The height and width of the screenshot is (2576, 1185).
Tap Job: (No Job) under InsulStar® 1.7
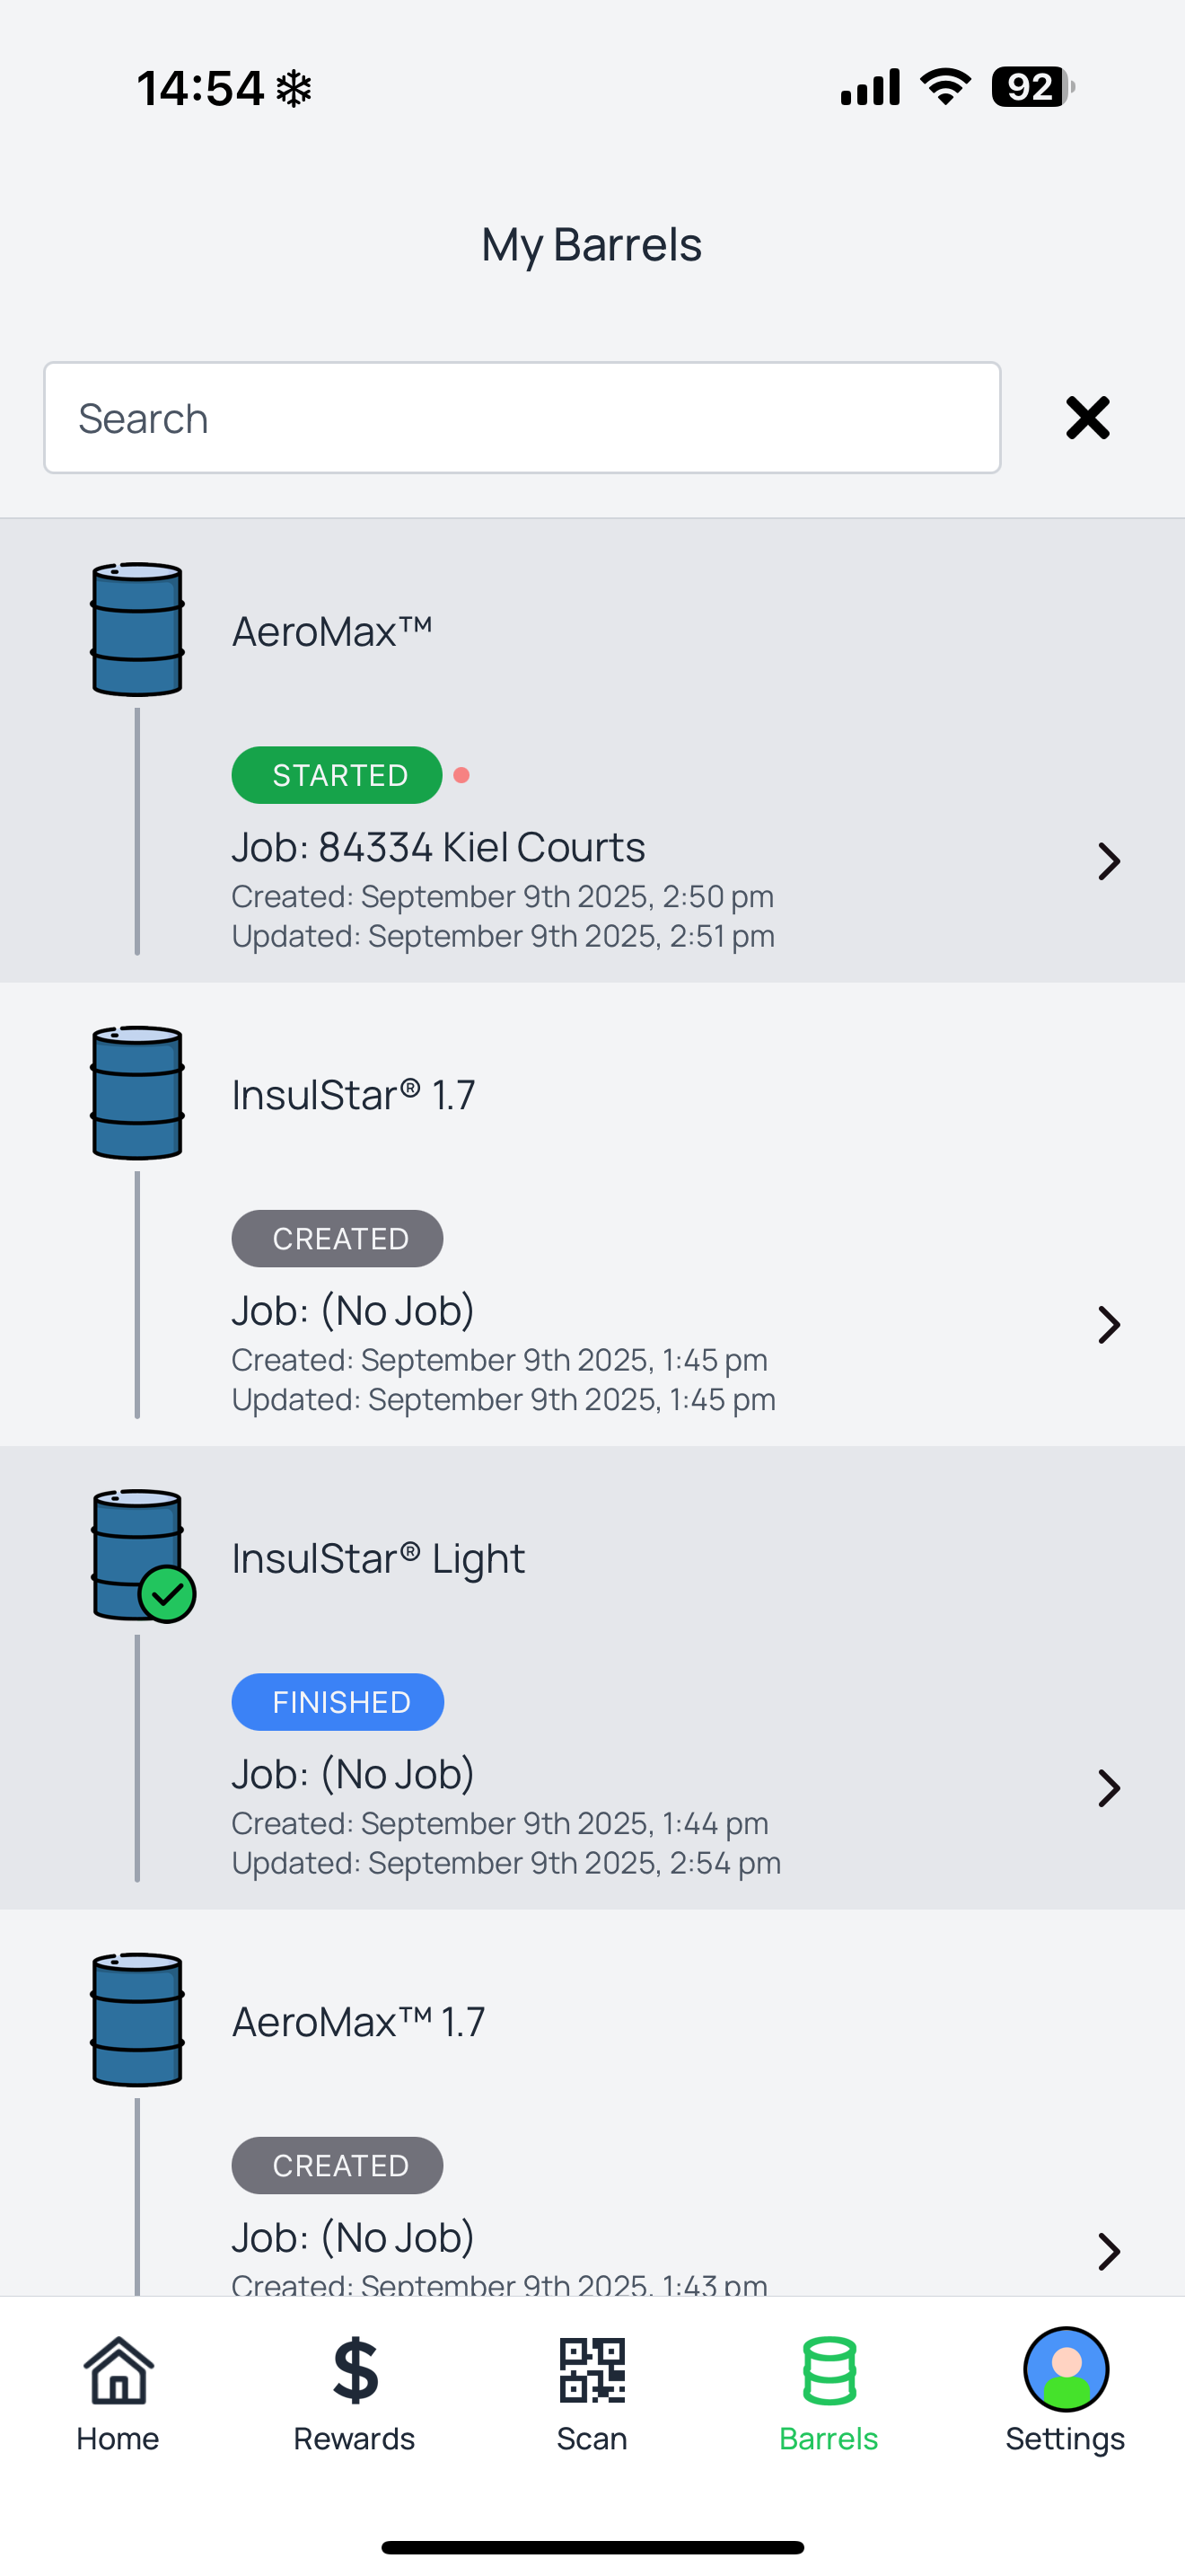[354, 1311]
